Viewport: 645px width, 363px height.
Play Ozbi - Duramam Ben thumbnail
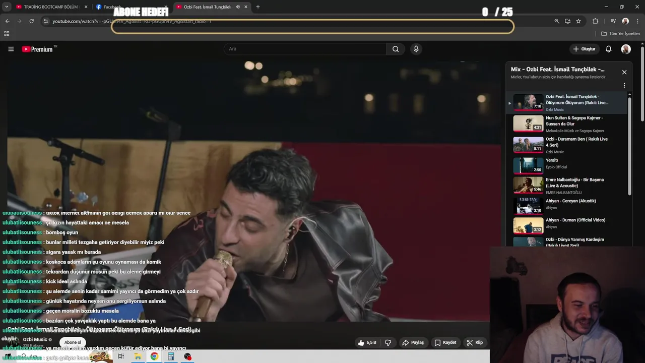click(x=528, y=145)
